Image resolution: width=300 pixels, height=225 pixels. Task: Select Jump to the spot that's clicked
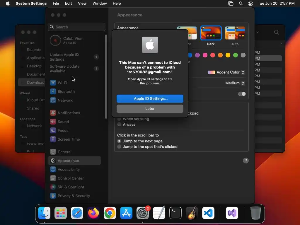point(119,146)
